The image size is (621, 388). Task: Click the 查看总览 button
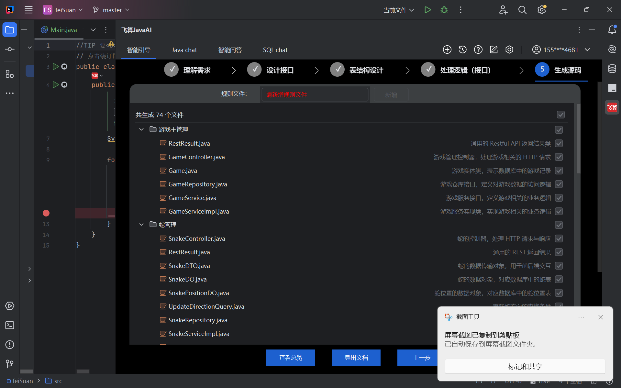tap(291, 358)
